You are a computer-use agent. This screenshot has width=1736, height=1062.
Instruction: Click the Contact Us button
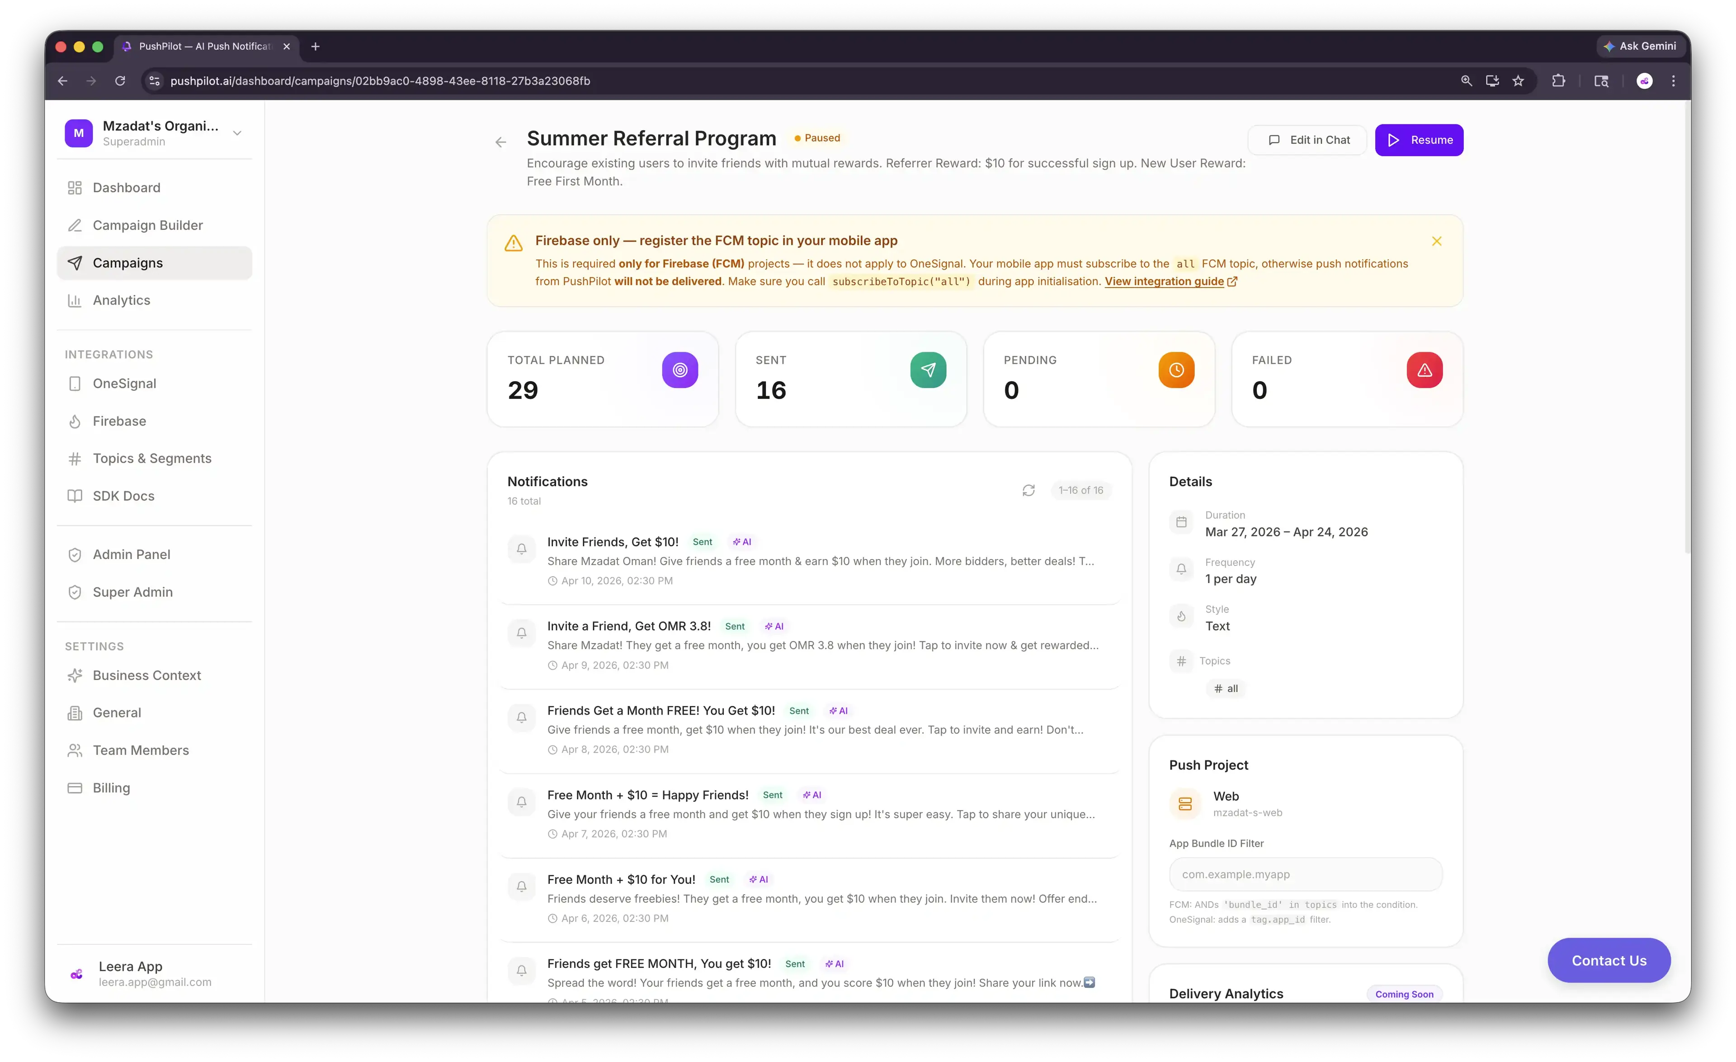1609,961
